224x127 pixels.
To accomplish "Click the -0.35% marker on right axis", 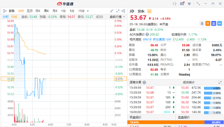I will coord(120,79).
